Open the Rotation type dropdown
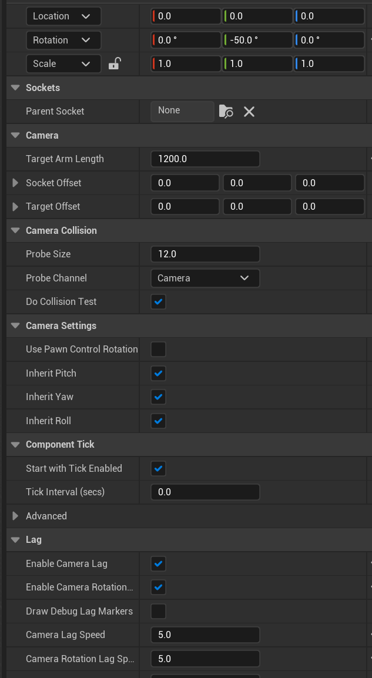The height and width of the screenshot is (678, 372). (63, 40)
